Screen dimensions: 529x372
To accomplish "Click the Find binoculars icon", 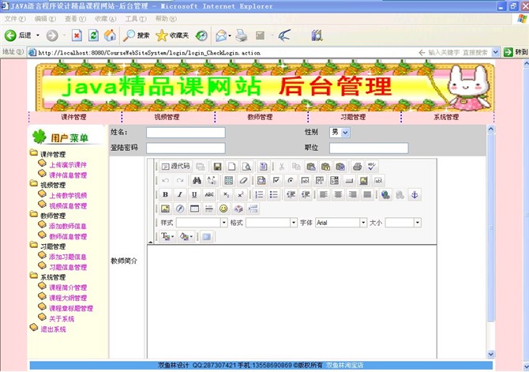I will click(197, 181).
